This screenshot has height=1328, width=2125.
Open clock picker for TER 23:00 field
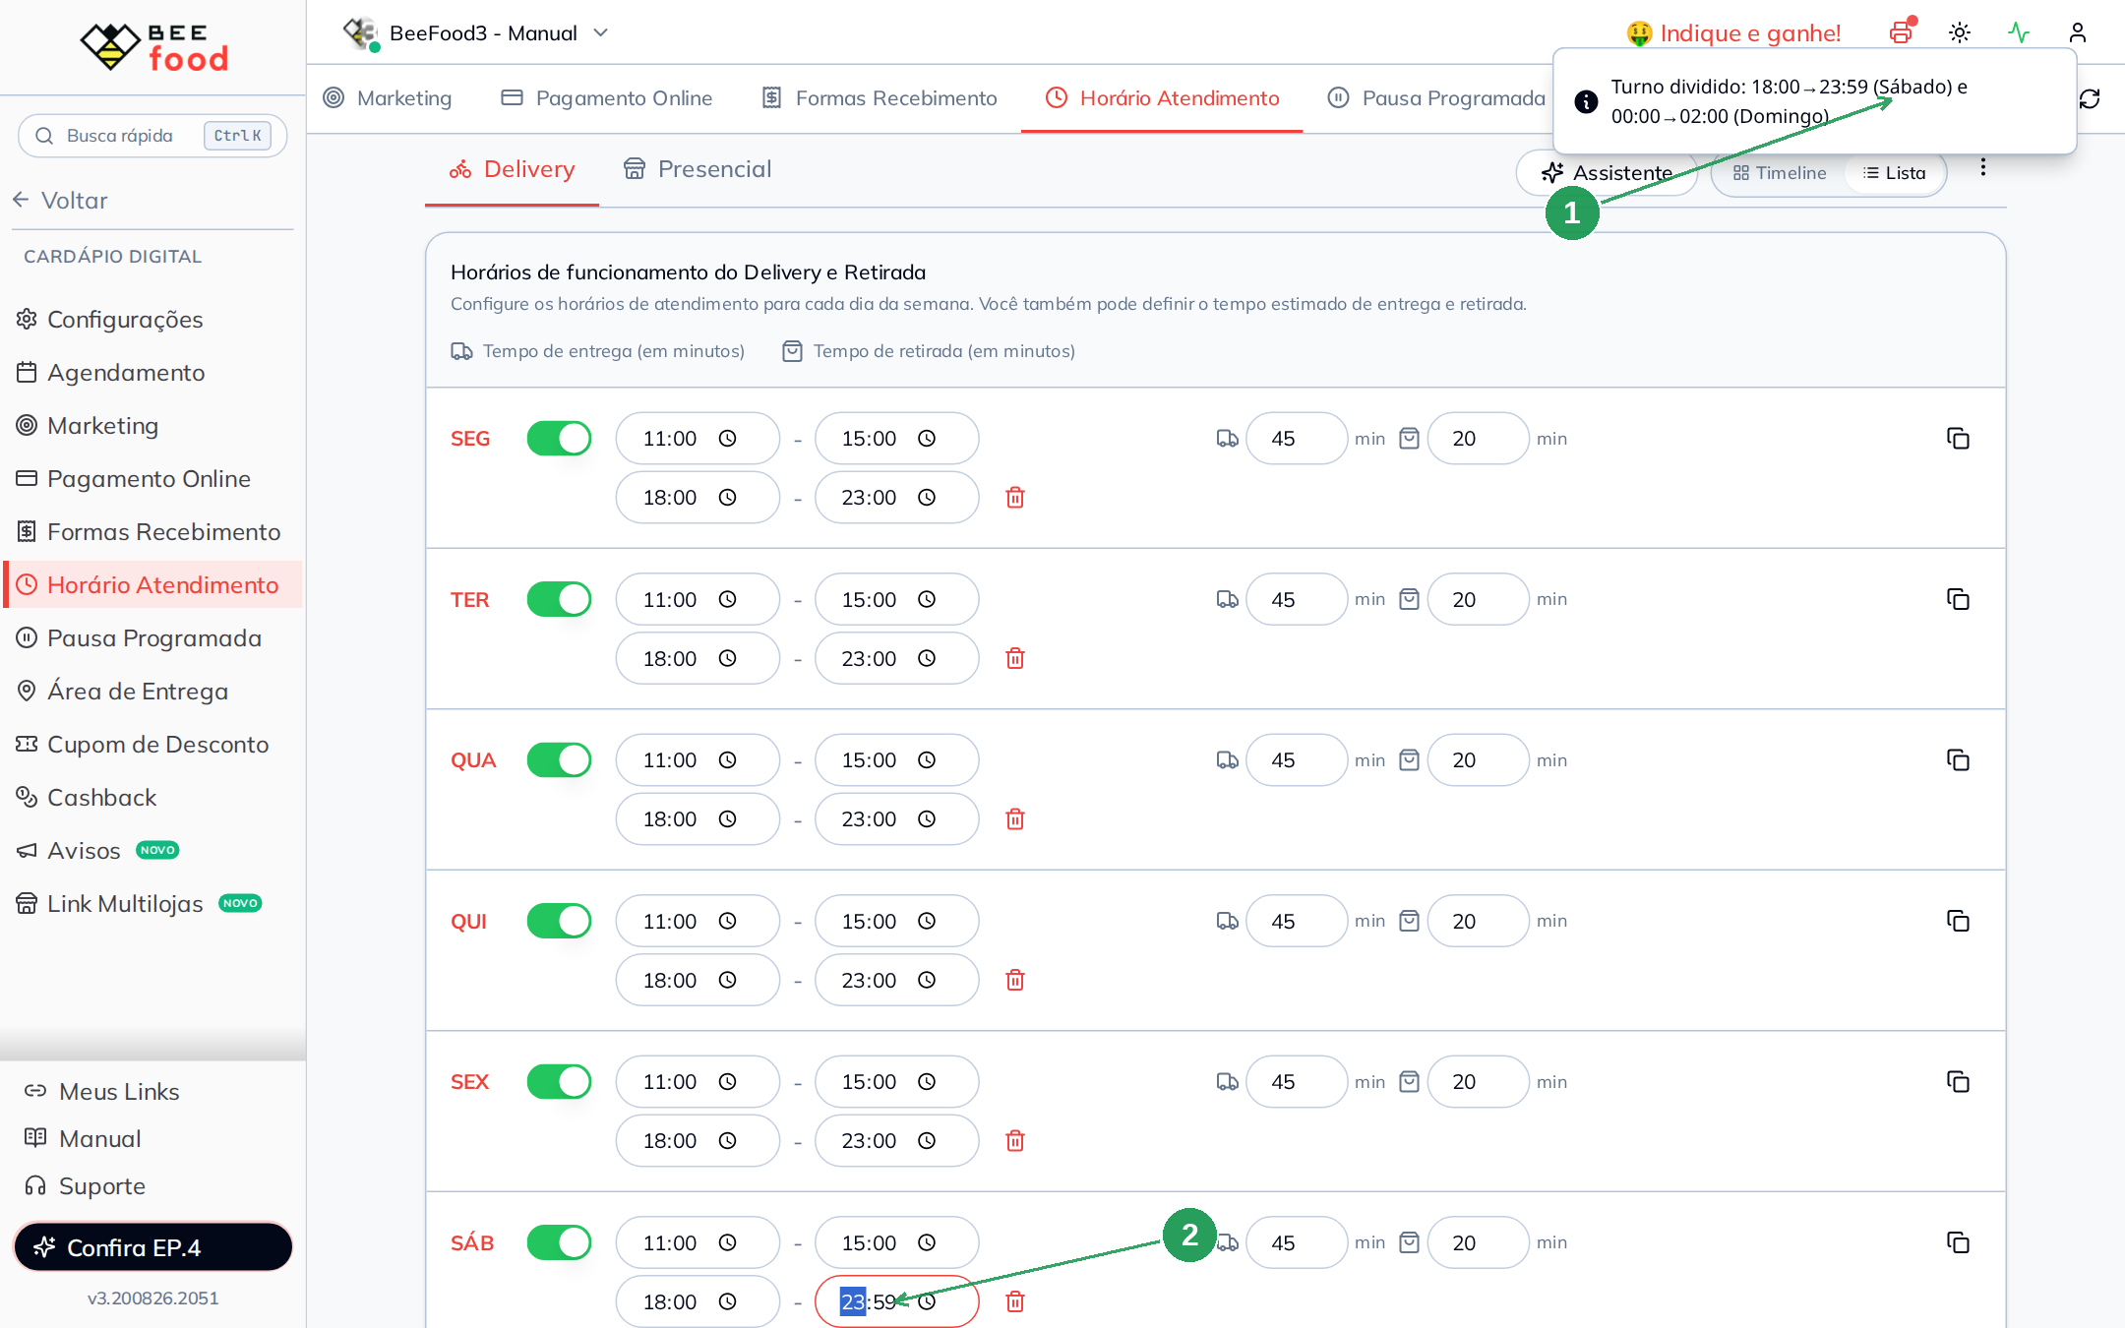(x=927, y=658)
